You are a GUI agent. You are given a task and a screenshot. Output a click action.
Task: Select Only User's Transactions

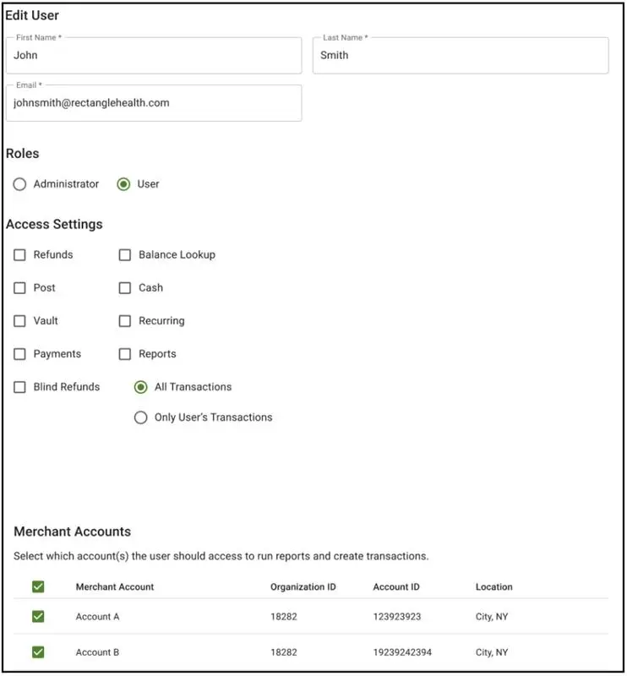(x=141, y=417)
